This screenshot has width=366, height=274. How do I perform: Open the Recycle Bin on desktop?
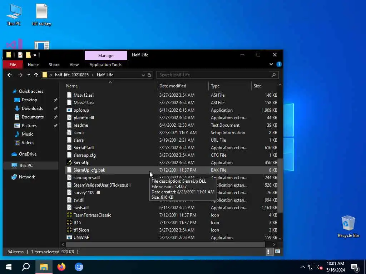tap(348, 227)
